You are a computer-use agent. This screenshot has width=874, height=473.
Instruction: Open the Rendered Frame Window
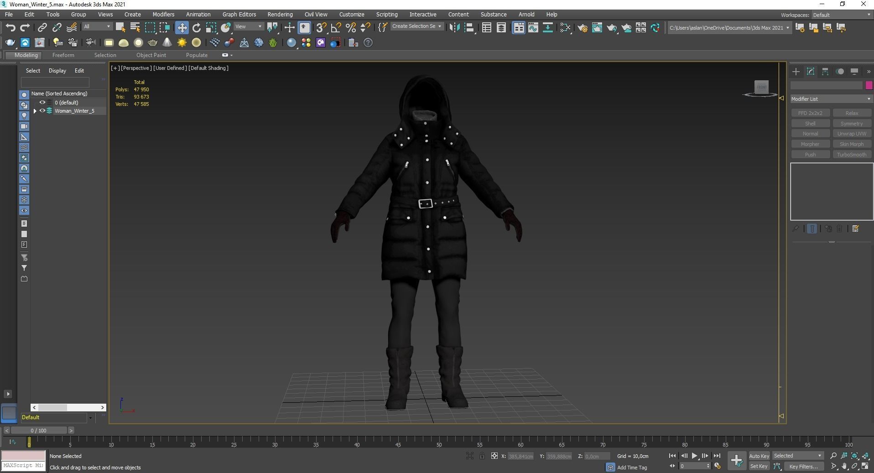click(x=597, y=28)
